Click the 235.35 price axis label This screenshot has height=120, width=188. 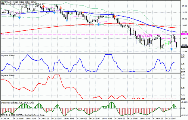click(x=184, y=12)
